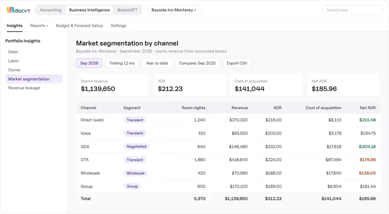Focus the Search here field
389x214 pixels.
pos(352,10)
